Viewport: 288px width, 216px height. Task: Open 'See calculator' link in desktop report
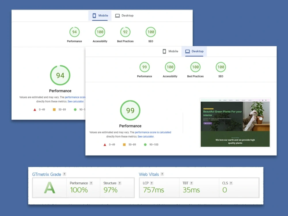click(x=146, y=137)
